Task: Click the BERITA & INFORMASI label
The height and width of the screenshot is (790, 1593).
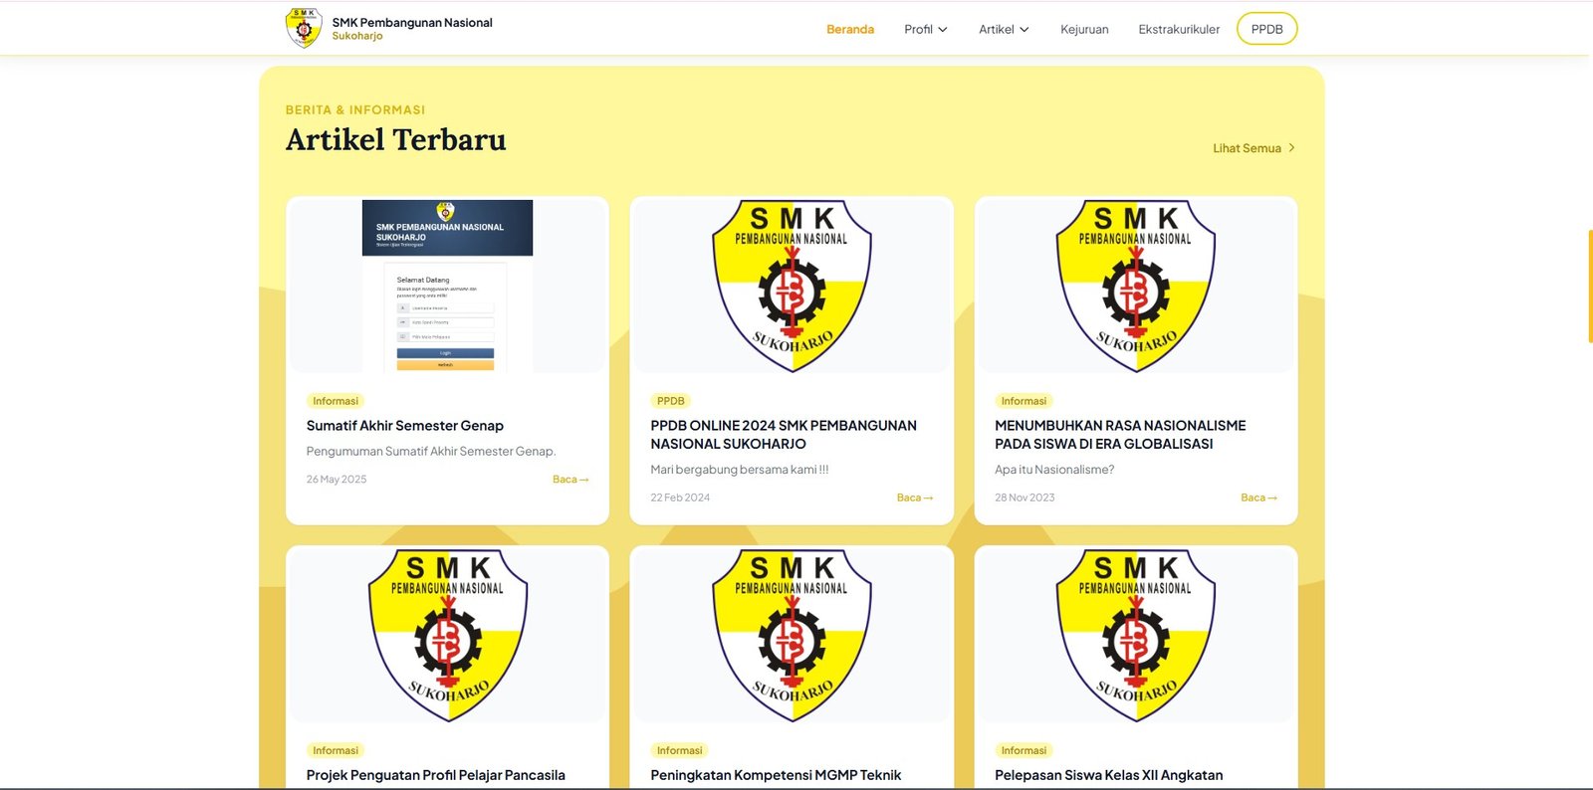Action: coord(355,109)
